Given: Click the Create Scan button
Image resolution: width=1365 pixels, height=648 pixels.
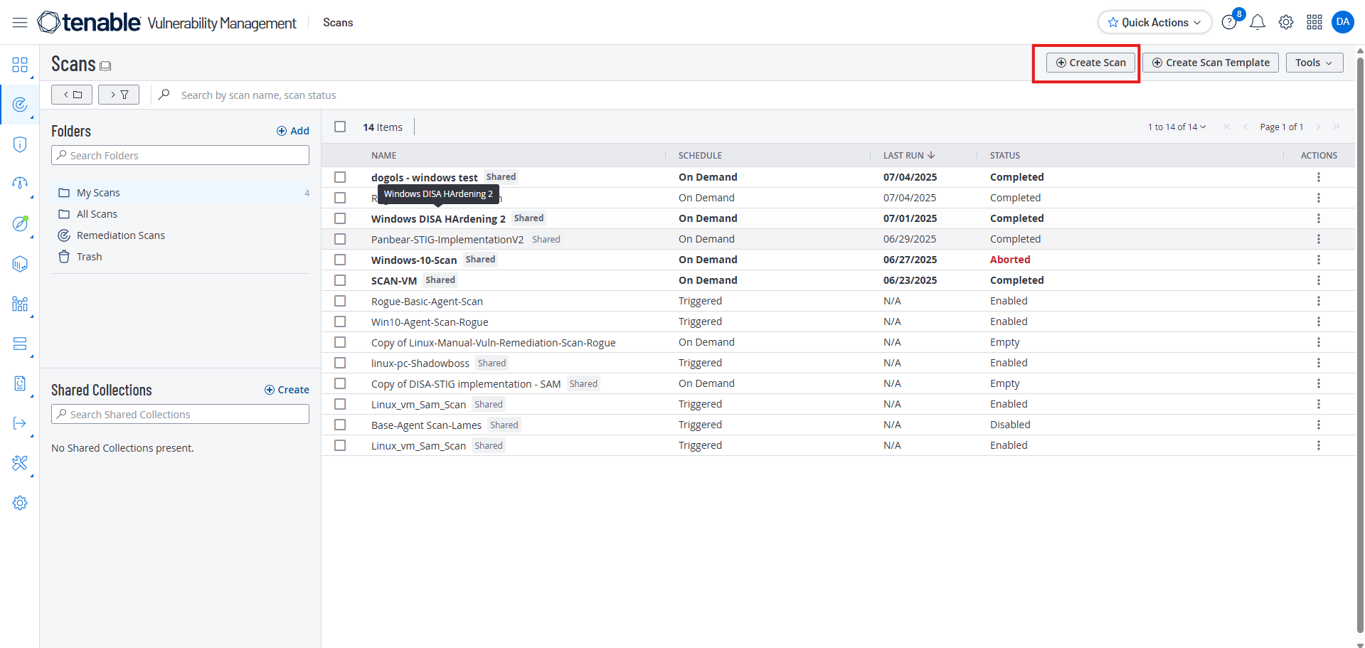Looking at the screenshot, I should tap(1090, 63).
